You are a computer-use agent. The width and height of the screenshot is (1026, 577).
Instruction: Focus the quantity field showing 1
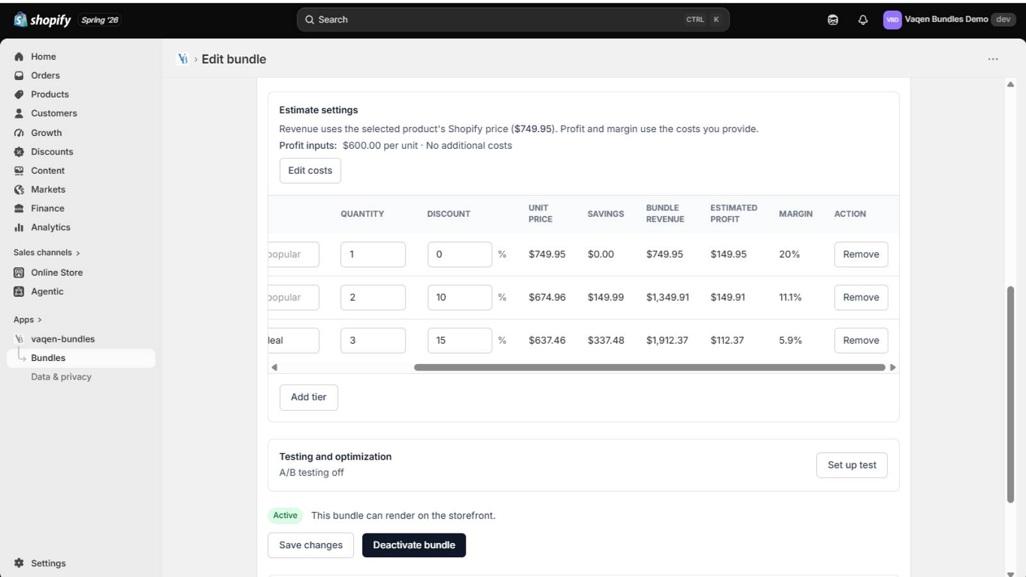tap(373, 255)
